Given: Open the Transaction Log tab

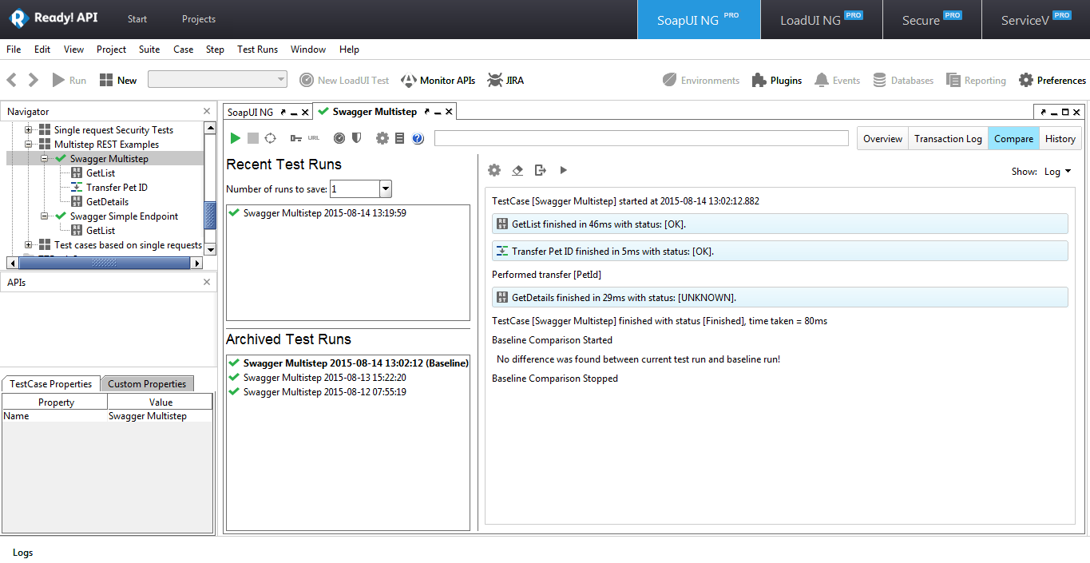Looking at the screenshot, I should pos(948,139).
